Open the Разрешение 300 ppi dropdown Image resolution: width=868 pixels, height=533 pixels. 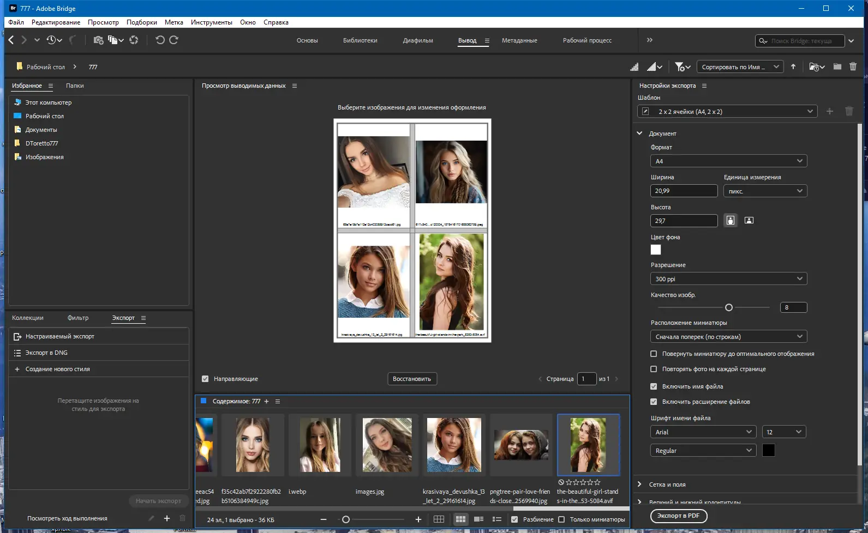click(728, 278)
